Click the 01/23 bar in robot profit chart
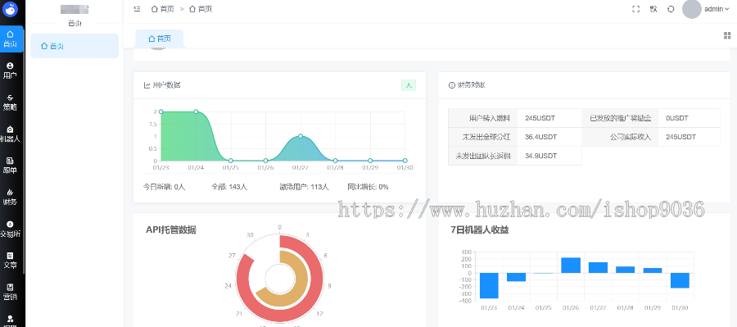The image size is (737, 327). (x=489, y=285)
